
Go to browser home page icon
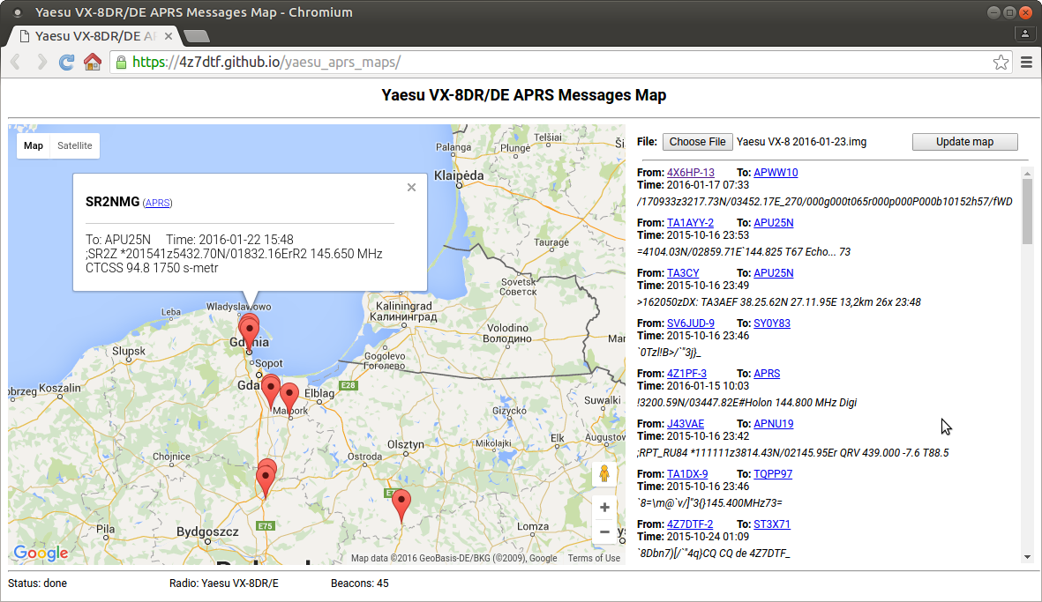pyautogui.click(x=93, y=63)
